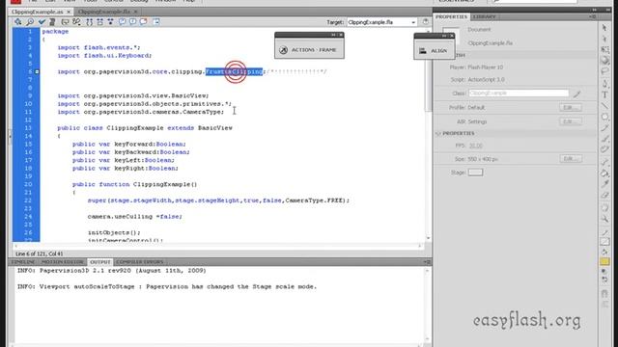Select the Subselection tool
This screenshot has width=618, height=347.
tap(604, 39)
